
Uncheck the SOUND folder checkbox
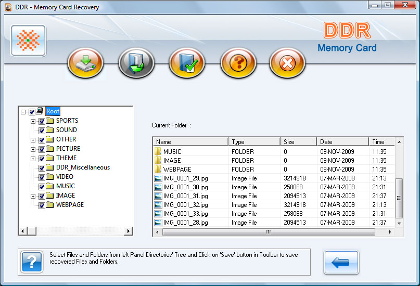pos(42,131)
